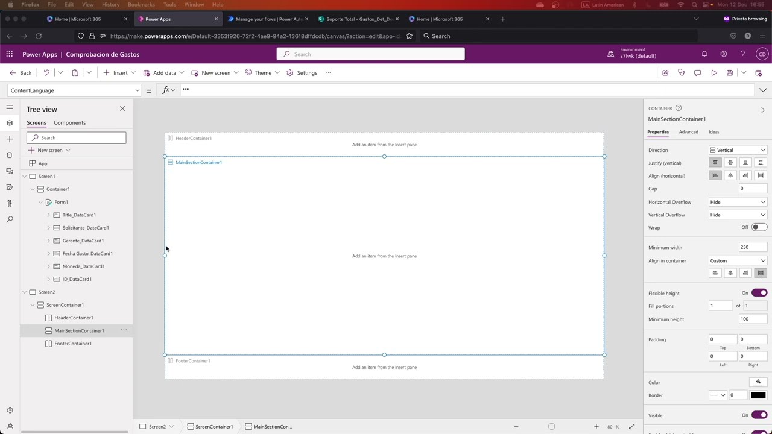This screenshot has width=772, height=434.
Task: Zoom in with the plus icon
Action: point(596,427)
